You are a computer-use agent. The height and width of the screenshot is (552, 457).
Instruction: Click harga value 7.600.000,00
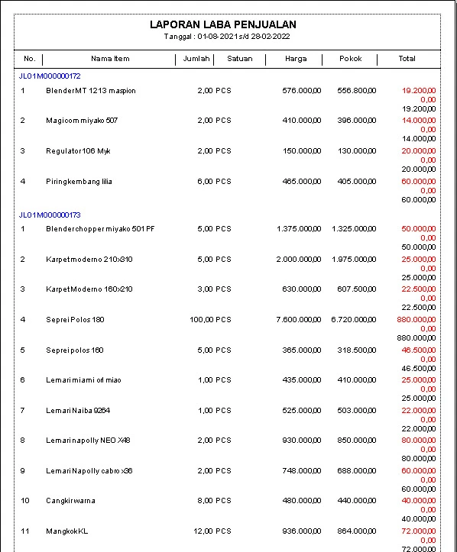[299, 320]
